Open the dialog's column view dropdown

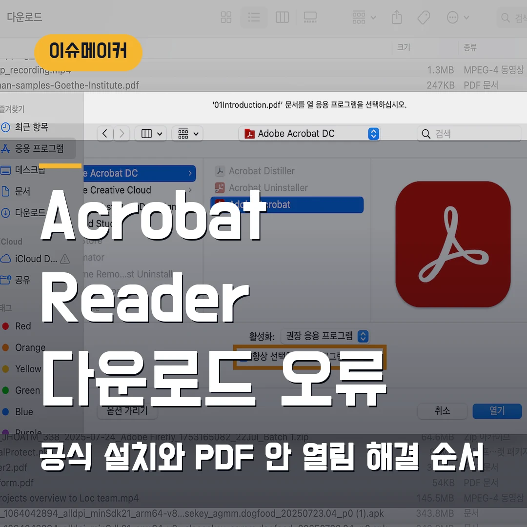coord(151,134)
